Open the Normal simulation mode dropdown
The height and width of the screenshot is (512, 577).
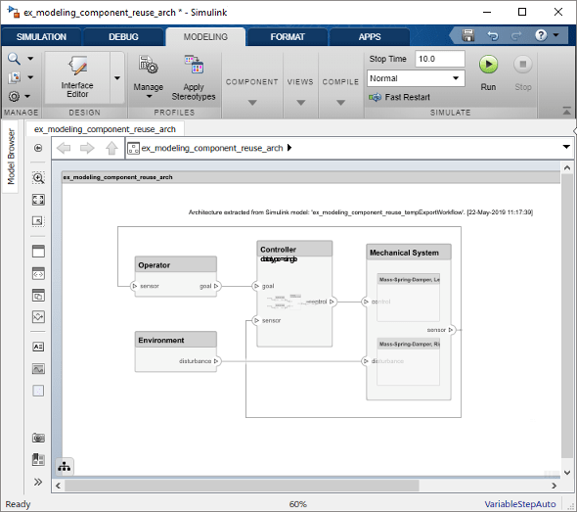[x=416, y=78]
